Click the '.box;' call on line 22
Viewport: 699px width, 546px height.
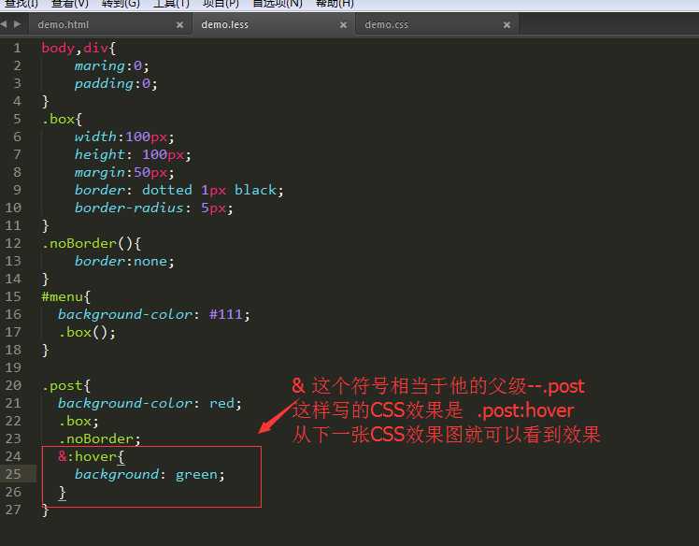click(78, 421)
